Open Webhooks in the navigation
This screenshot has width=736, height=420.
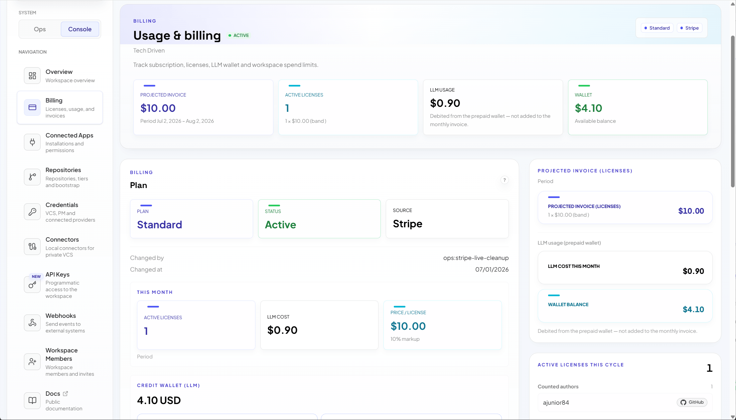60,323
